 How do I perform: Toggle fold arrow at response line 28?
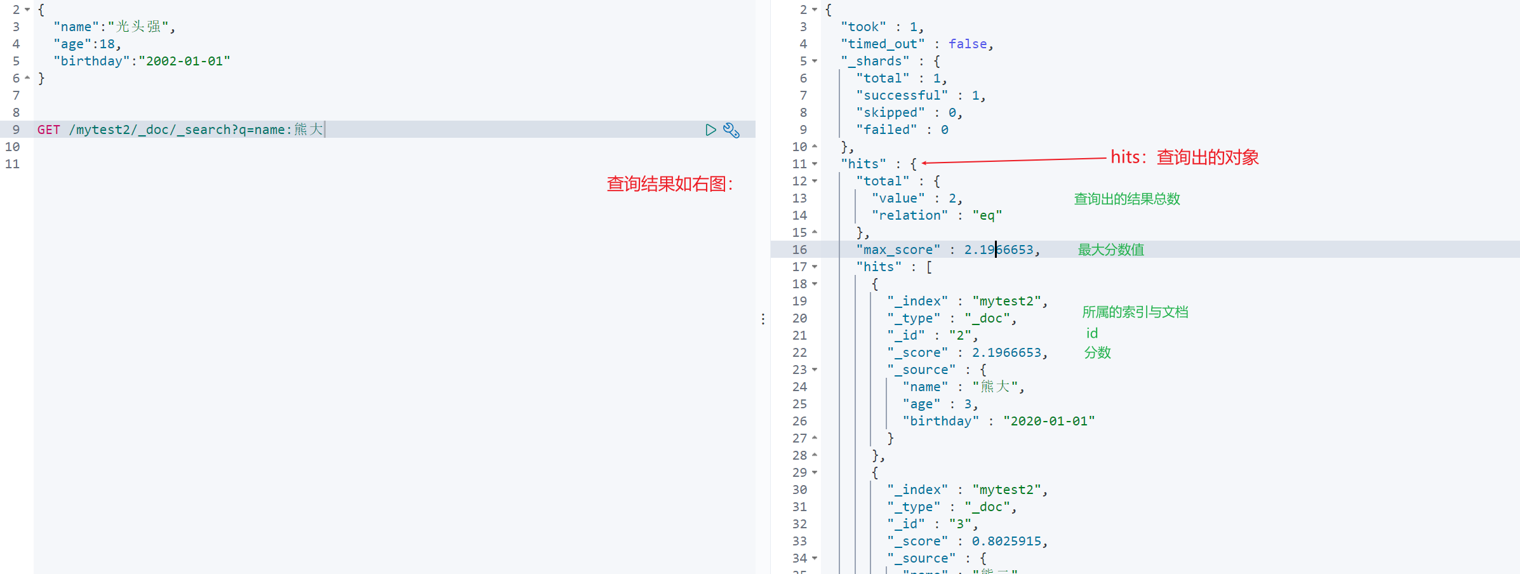815,455
